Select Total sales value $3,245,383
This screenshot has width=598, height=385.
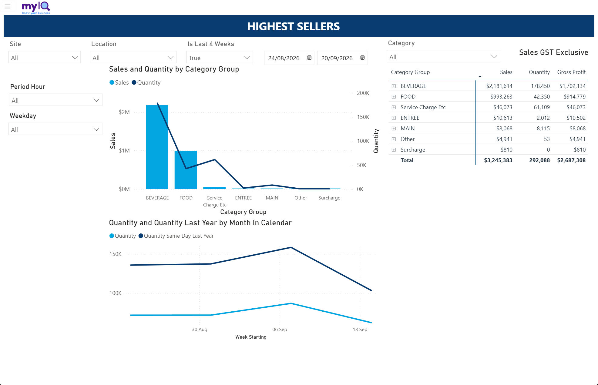point(498,160)
